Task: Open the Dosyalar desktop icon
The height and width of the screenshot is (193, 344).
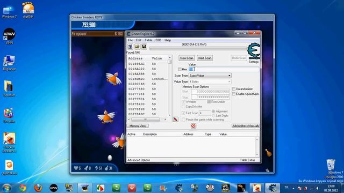Action: click(x=9, y=115)
